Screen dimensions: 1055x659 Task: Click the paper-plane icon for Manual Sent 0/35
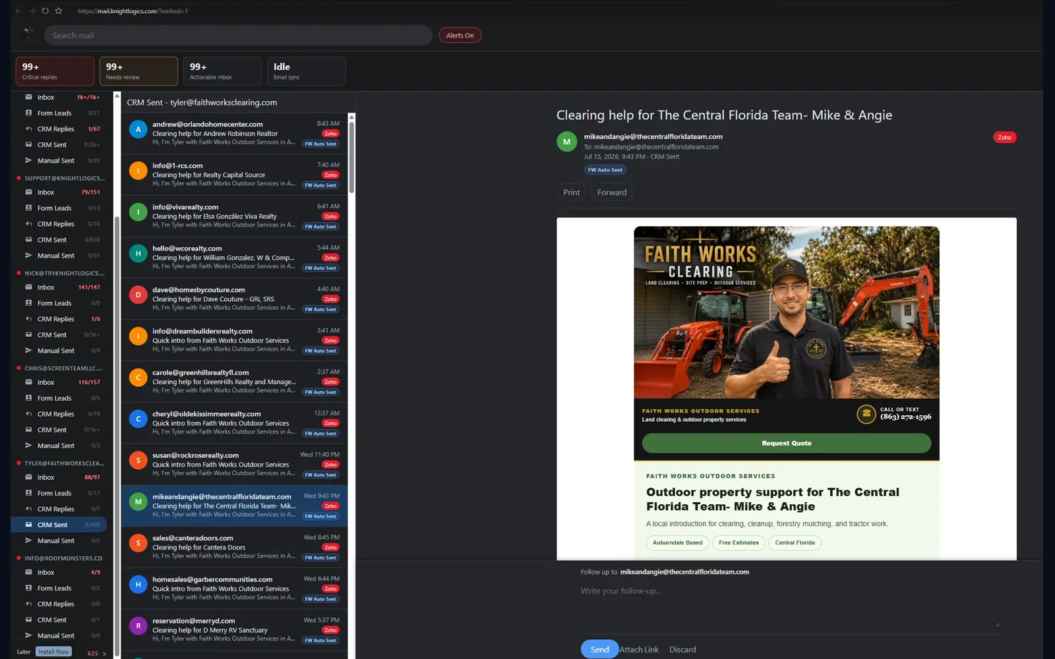click(28, 255)
